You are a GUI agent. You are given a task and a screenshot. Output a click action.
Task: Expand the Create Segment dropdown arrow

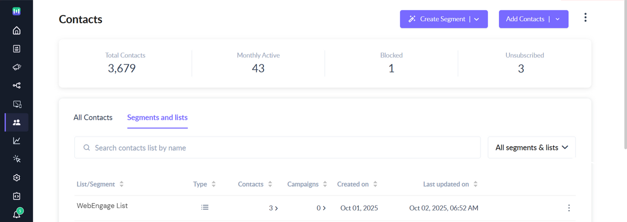477,19
